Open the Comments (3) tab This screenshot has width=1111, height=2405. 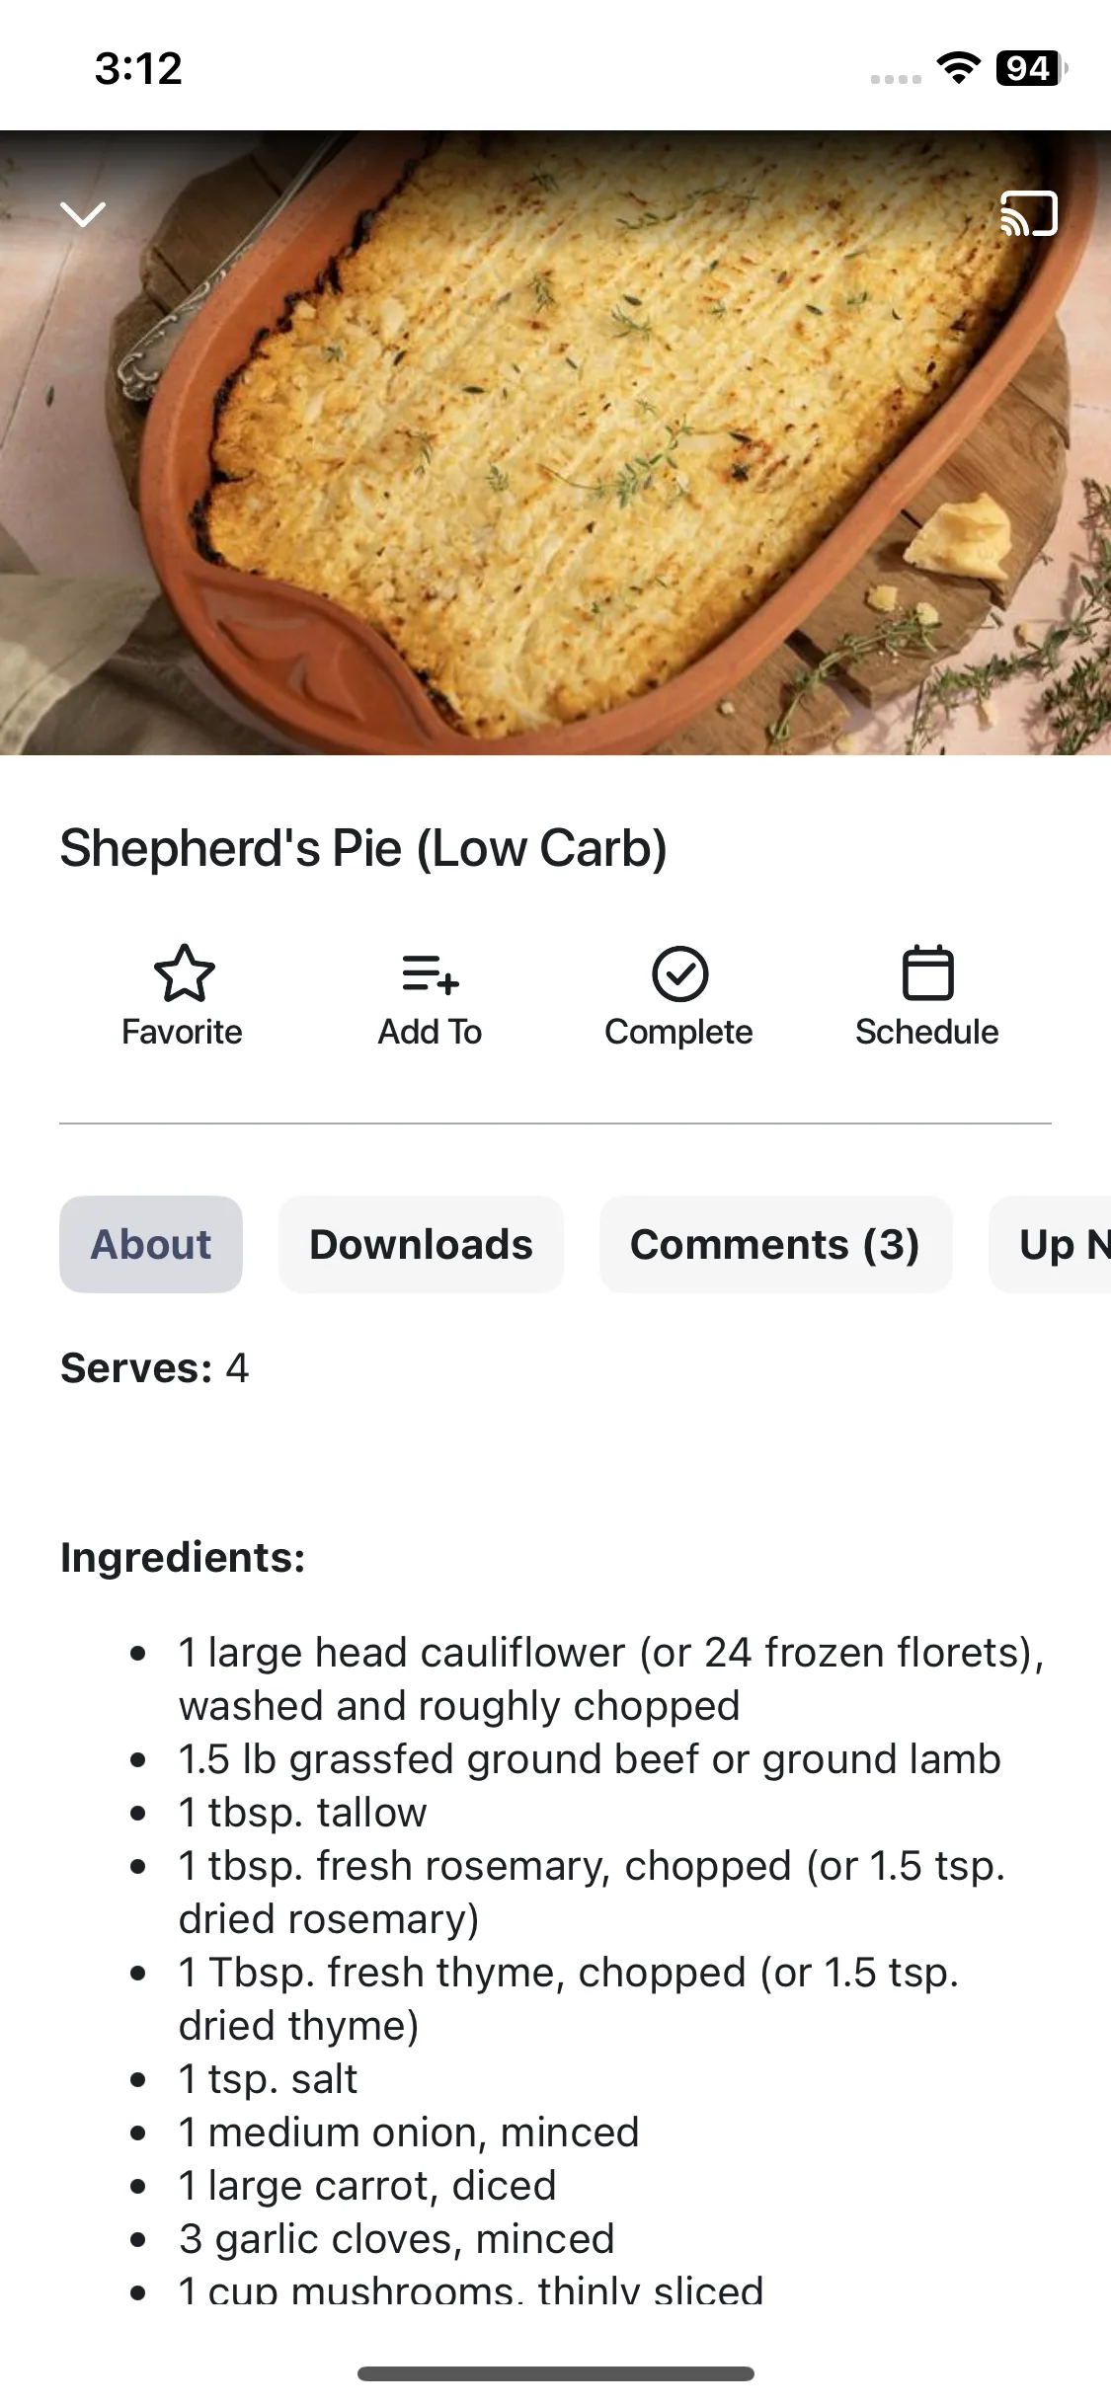click(775, 1244)
